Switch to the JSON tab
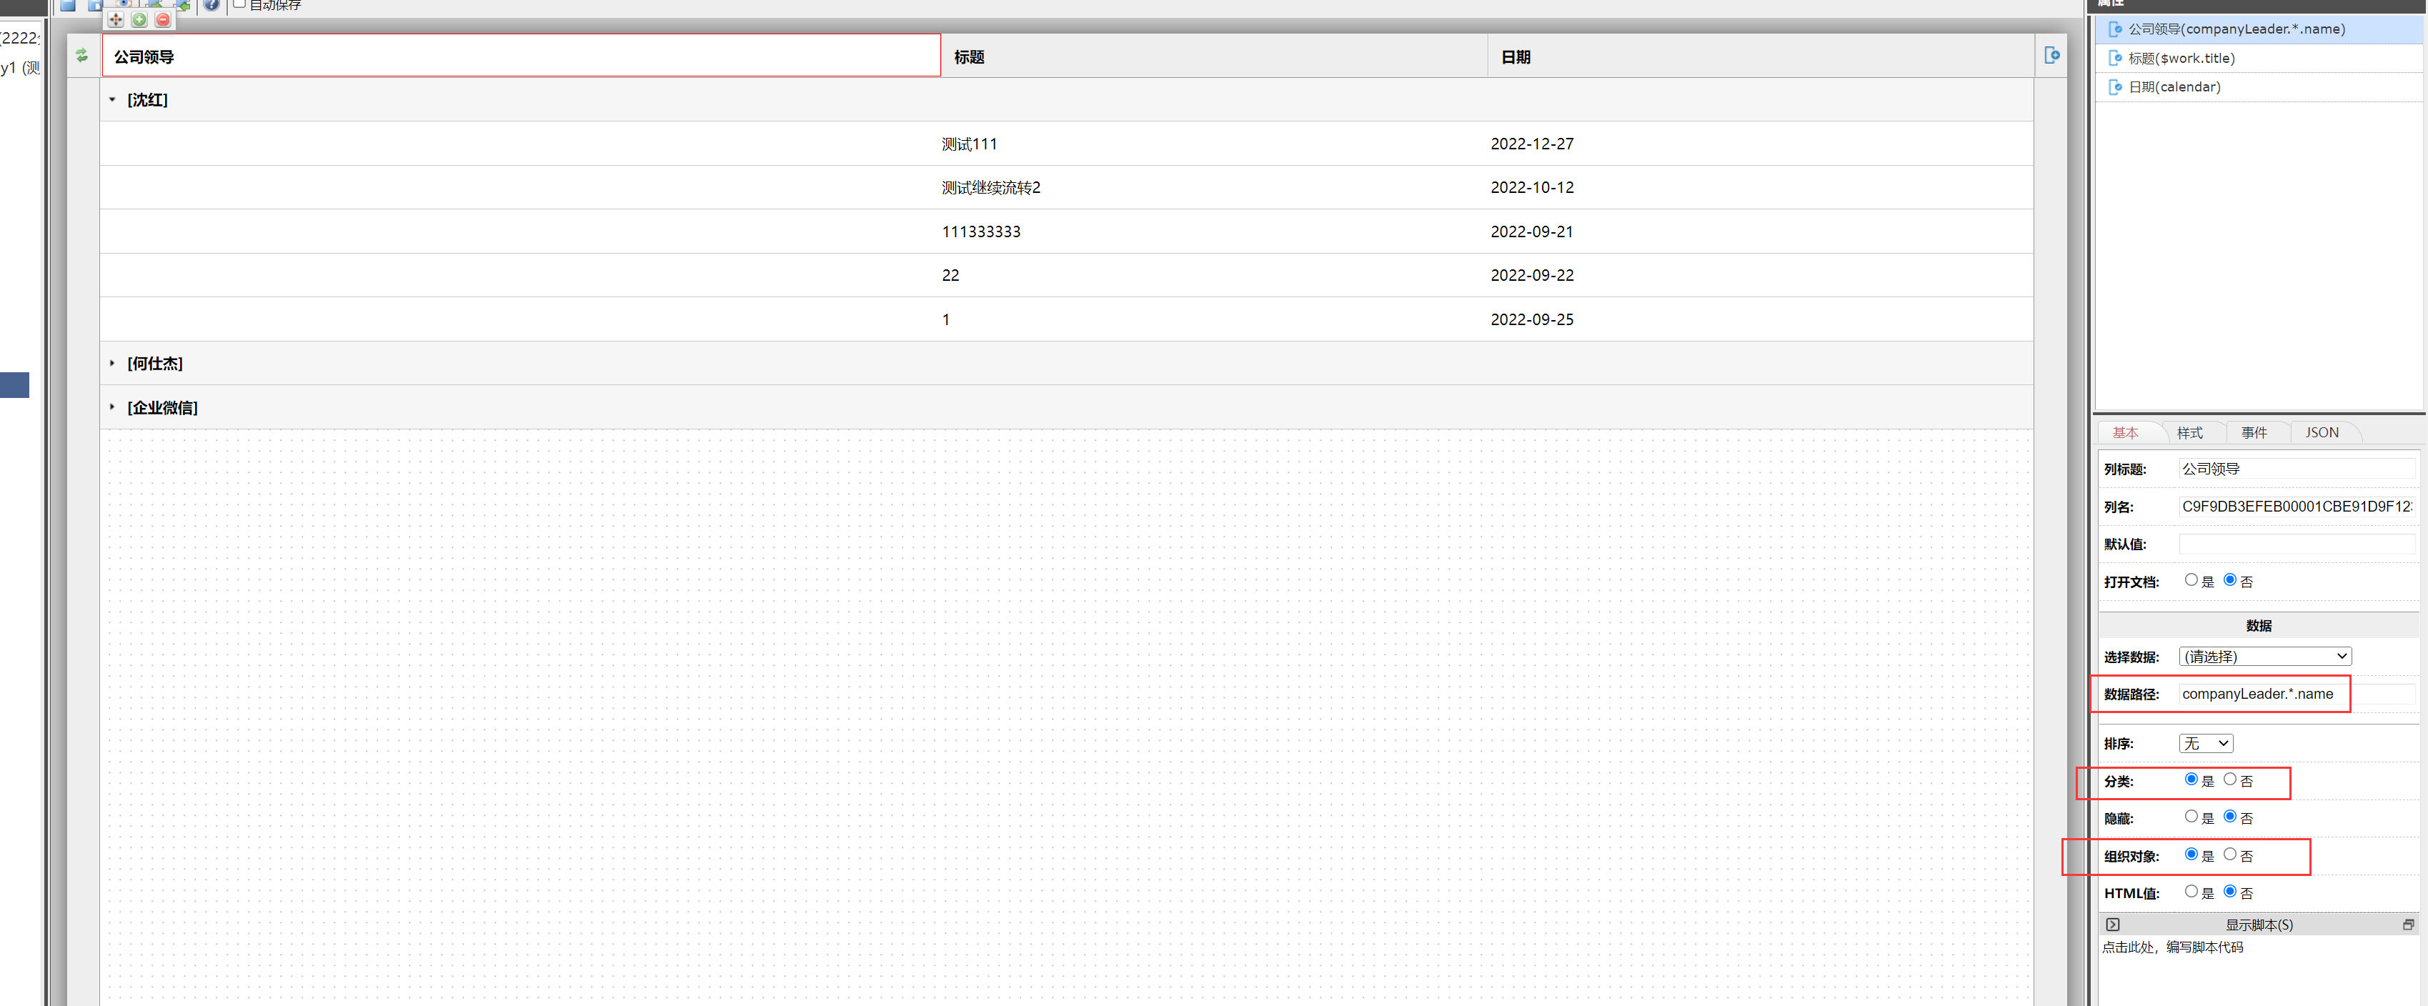This screenshot has width=2428, height=1006. [x=2322, y=433]
